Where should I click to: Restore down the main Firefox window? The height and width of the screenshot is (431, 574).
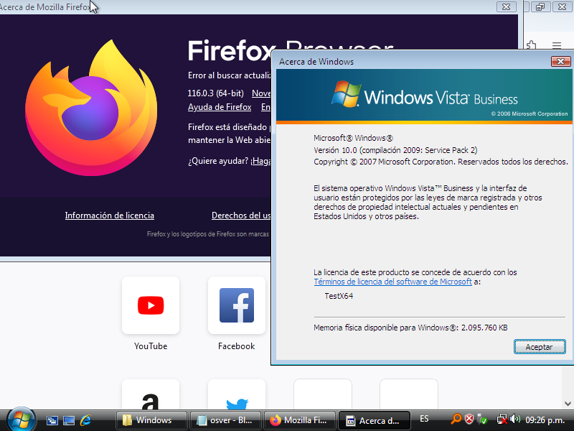pyautogui.click(x=540, y=6)
